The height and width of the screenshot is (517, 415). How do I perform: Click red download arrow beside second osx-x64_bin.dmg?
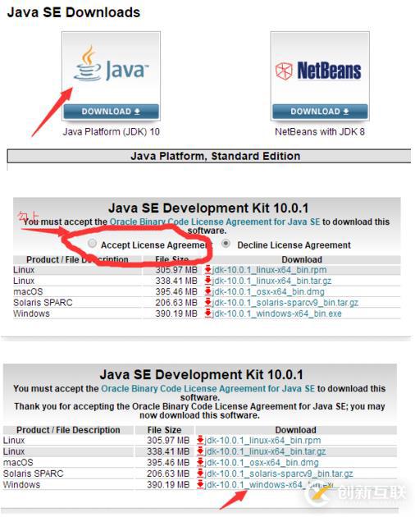[200, 462]
